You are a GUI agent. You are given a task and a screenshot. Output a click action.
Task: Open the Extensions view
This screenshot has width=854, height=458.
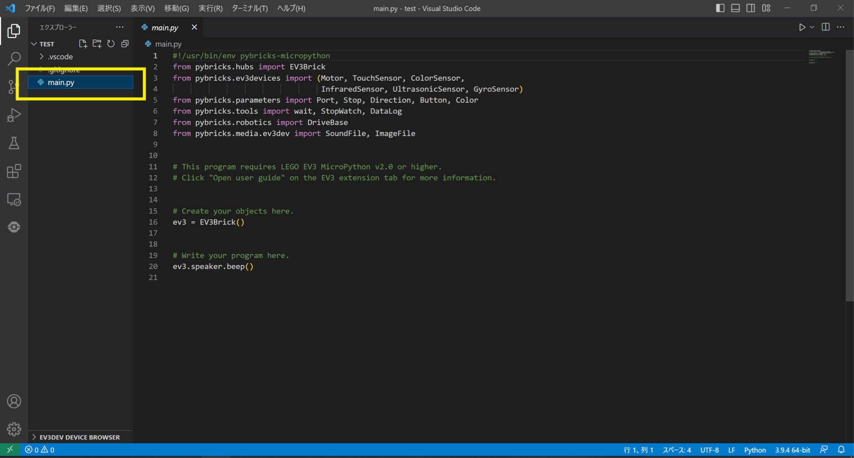click(14, 171)
